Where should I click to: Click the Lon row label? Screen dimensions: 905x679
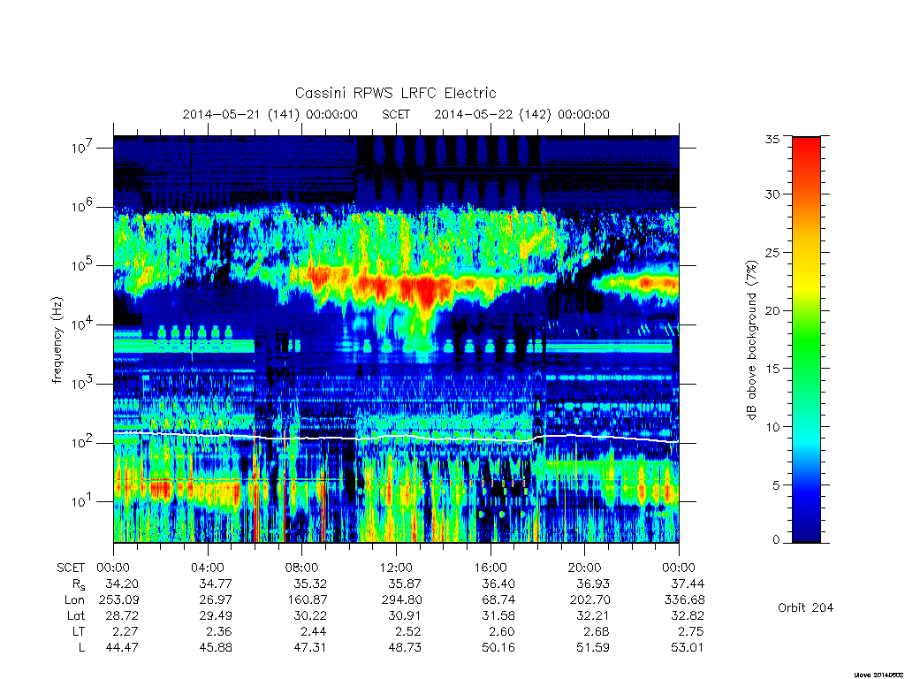click(74, 600)
